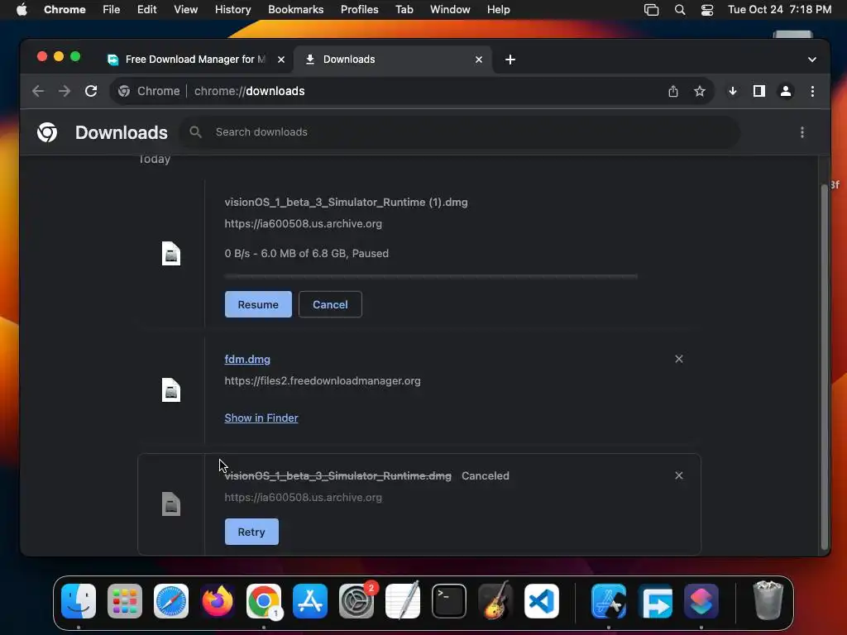The height and width of the screenshot is (635, 847).
Task: Click the site info Chrome chip in address bar
Action: [149, 91]
